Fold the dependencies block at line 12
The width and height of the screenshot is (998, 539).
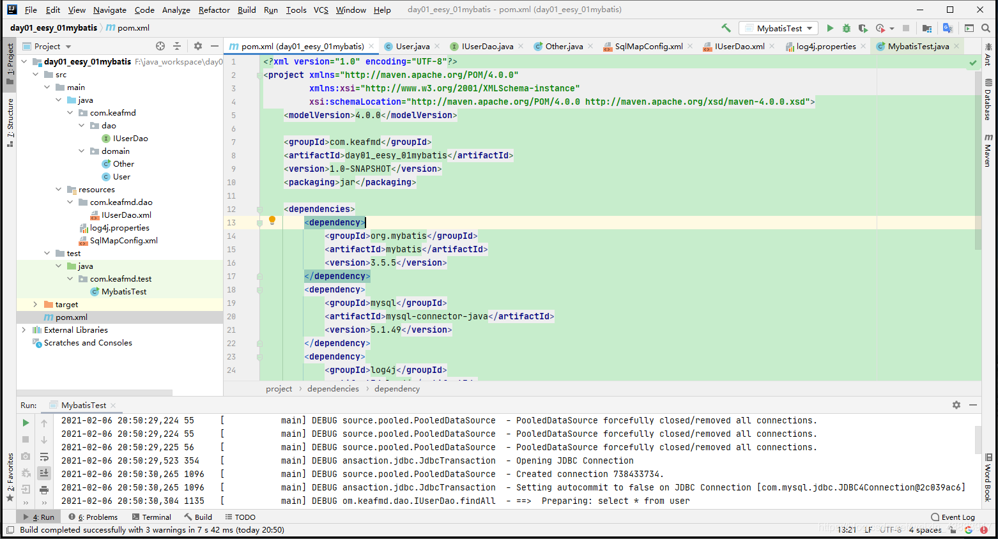pos(259,209)
